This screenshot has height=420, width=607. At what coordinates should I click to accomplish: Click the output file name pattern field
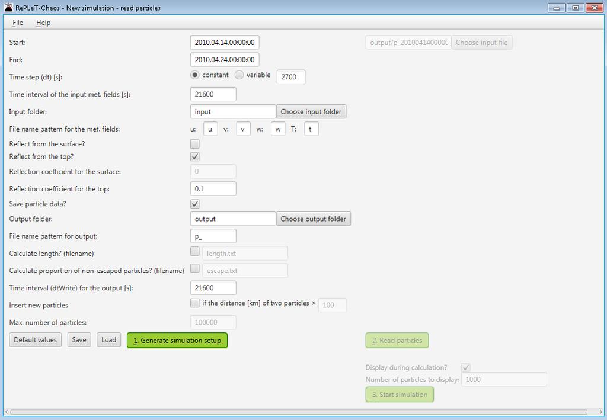tap(213, 236)
